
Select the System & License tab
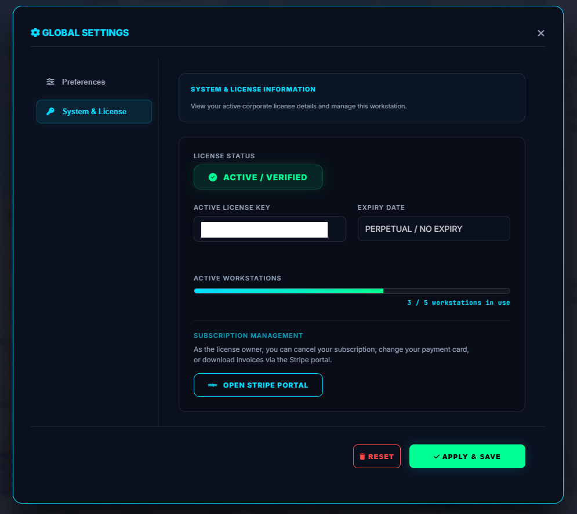[94, 111]
